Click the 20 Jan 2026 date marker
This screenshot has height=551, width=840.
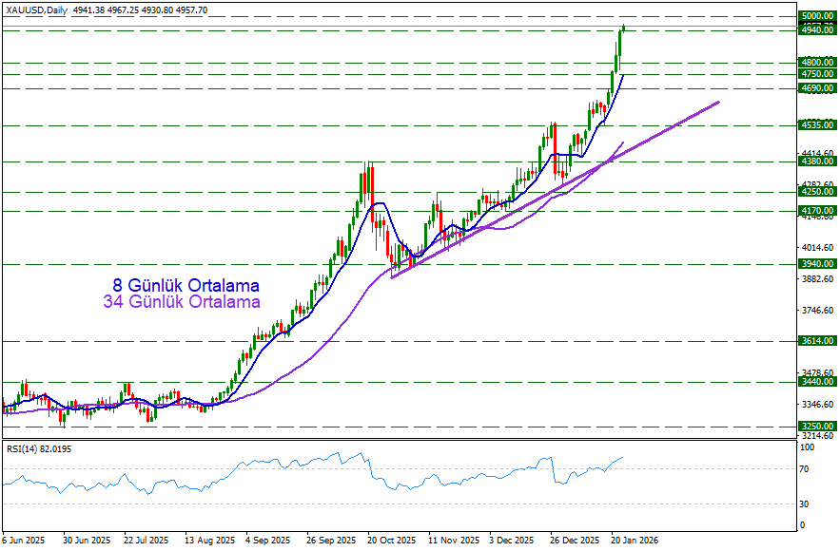click(633, 539)
